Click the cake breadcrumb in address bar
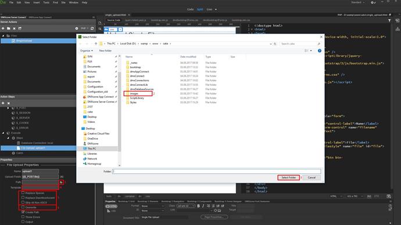Image resolution: width=401 pixels, height=225 pixels. 166,43
